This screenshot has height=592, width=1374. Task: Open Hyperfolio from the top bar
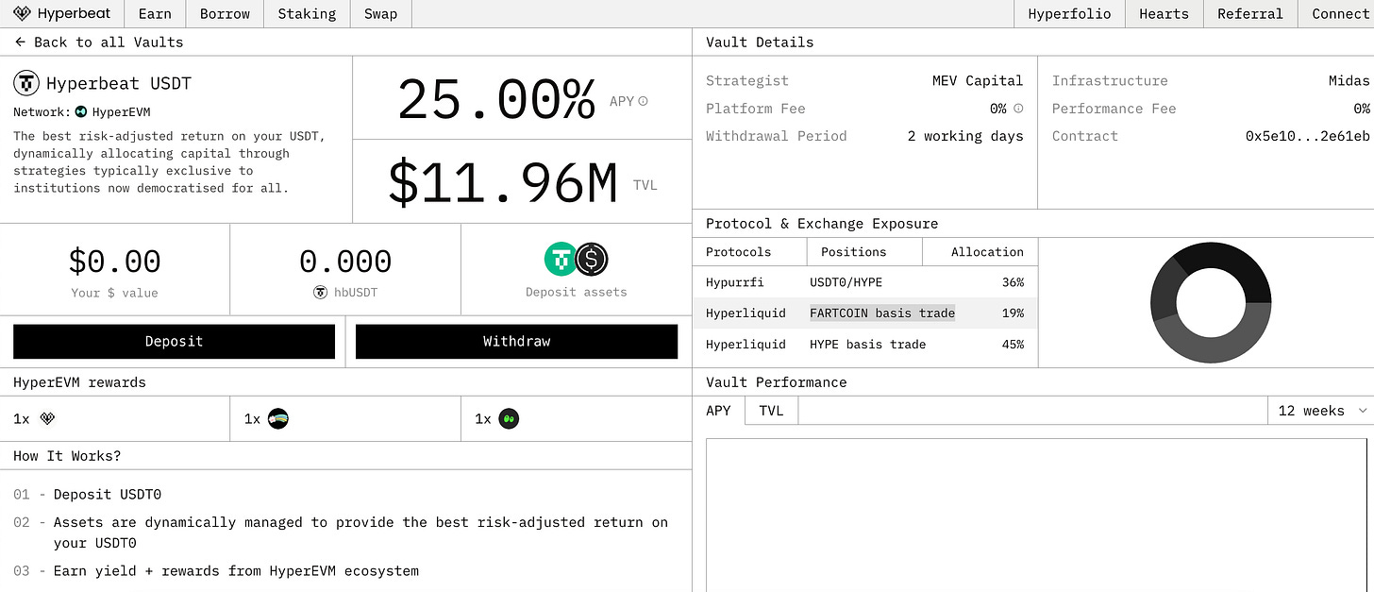1069,14
